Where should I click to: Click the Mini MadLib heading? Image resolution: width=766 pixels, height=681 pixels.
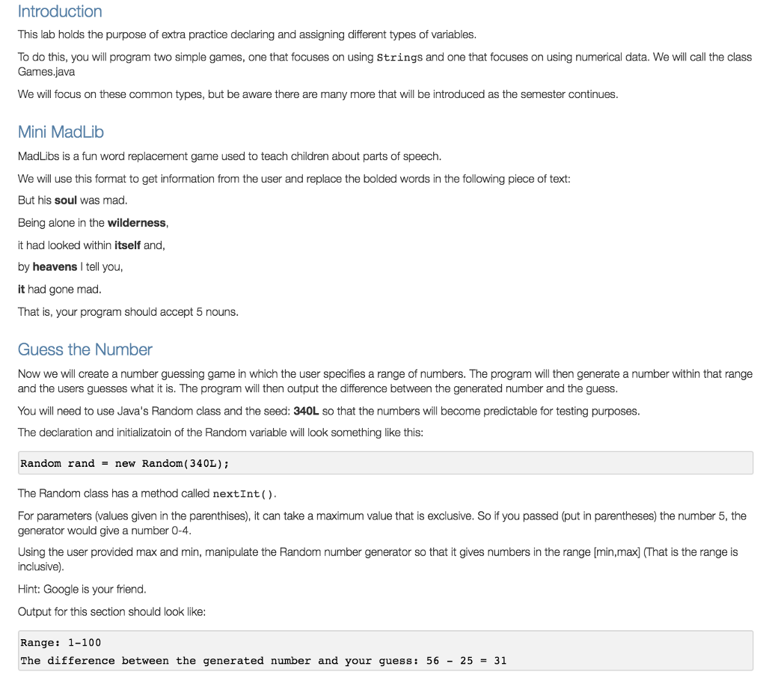pos(61,132)
